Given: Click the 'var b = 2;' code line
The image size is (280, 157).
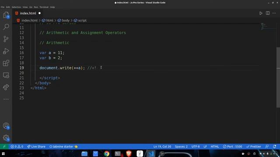Looking at the screenshot, I should pos(51,58).
